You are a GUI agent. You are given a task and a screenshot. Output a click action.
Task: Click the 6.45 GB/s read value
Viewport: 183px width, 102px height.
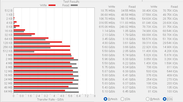coord(129,91)
